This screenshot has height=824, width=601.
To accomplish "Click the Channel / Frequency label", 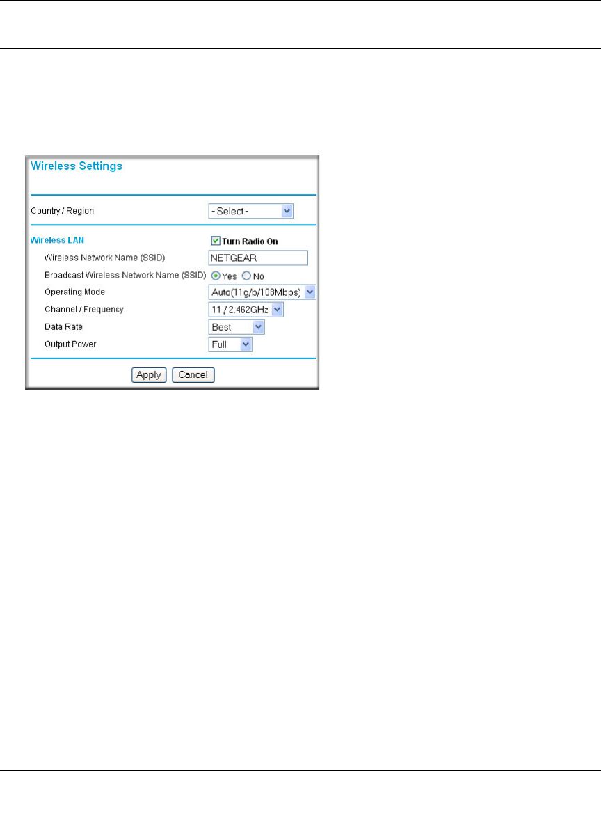I will pyautogui.click(x=84, y=309).
